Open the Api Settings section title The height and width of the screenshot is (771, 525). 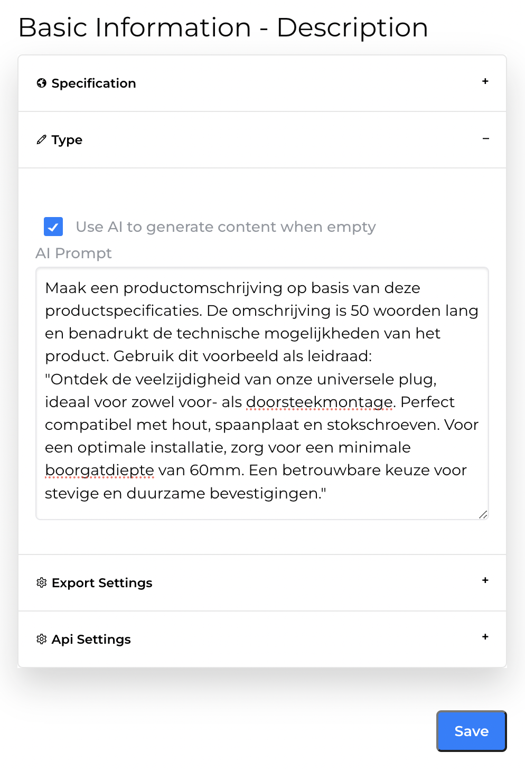pyautogui.click(x=91, y=640)
